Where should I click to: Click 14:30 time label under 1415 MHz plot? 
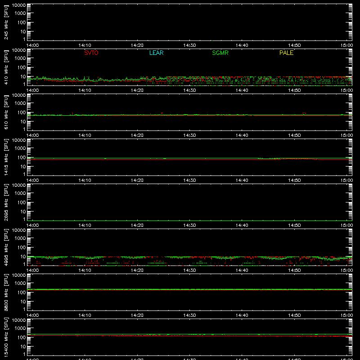pos(189,180)
